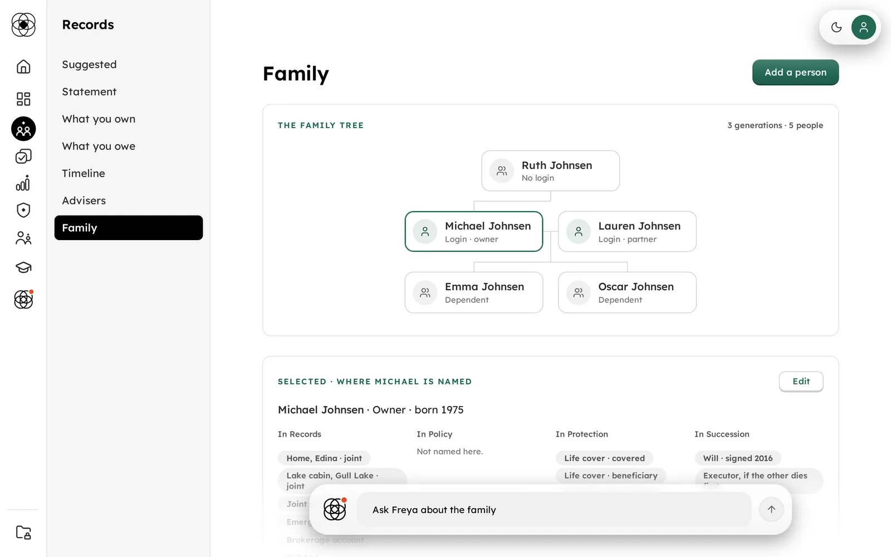Click the Life cover · beneficiary tag
Viewport: 891px width, 557px height.
[611, 476]
